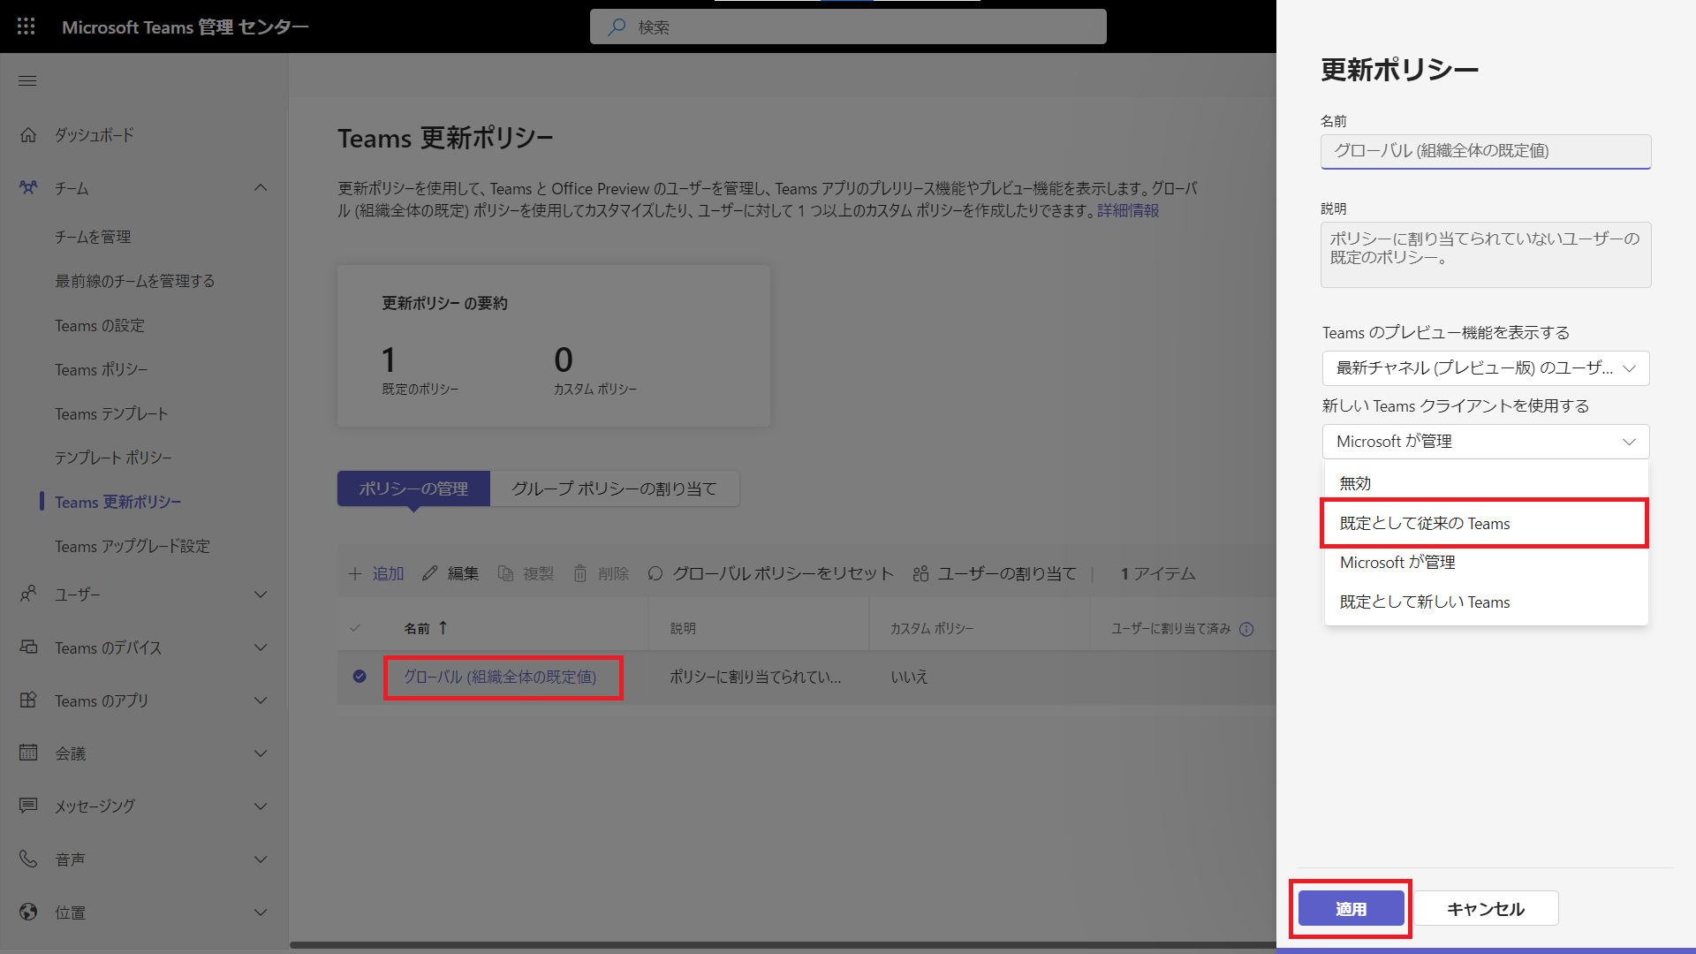Expand the Teams のアプリ chevron
This screenshot has height=954, width=1696.
tap(261, 700)
